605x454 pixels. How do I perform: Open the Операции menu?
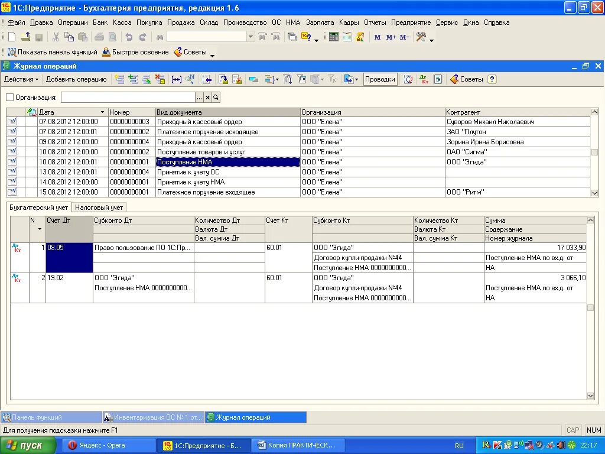pyautogui.click(x=73, y=23)
